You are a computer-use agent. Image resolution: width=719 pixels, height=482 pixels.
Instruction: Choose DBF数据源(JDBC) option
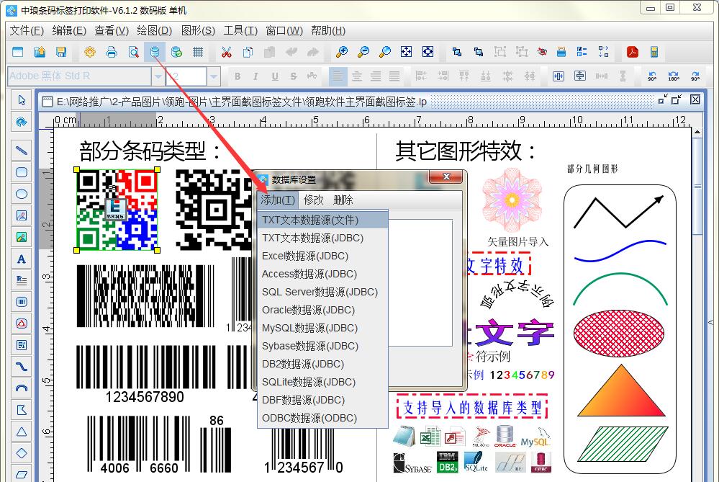[x=323, y=400]
